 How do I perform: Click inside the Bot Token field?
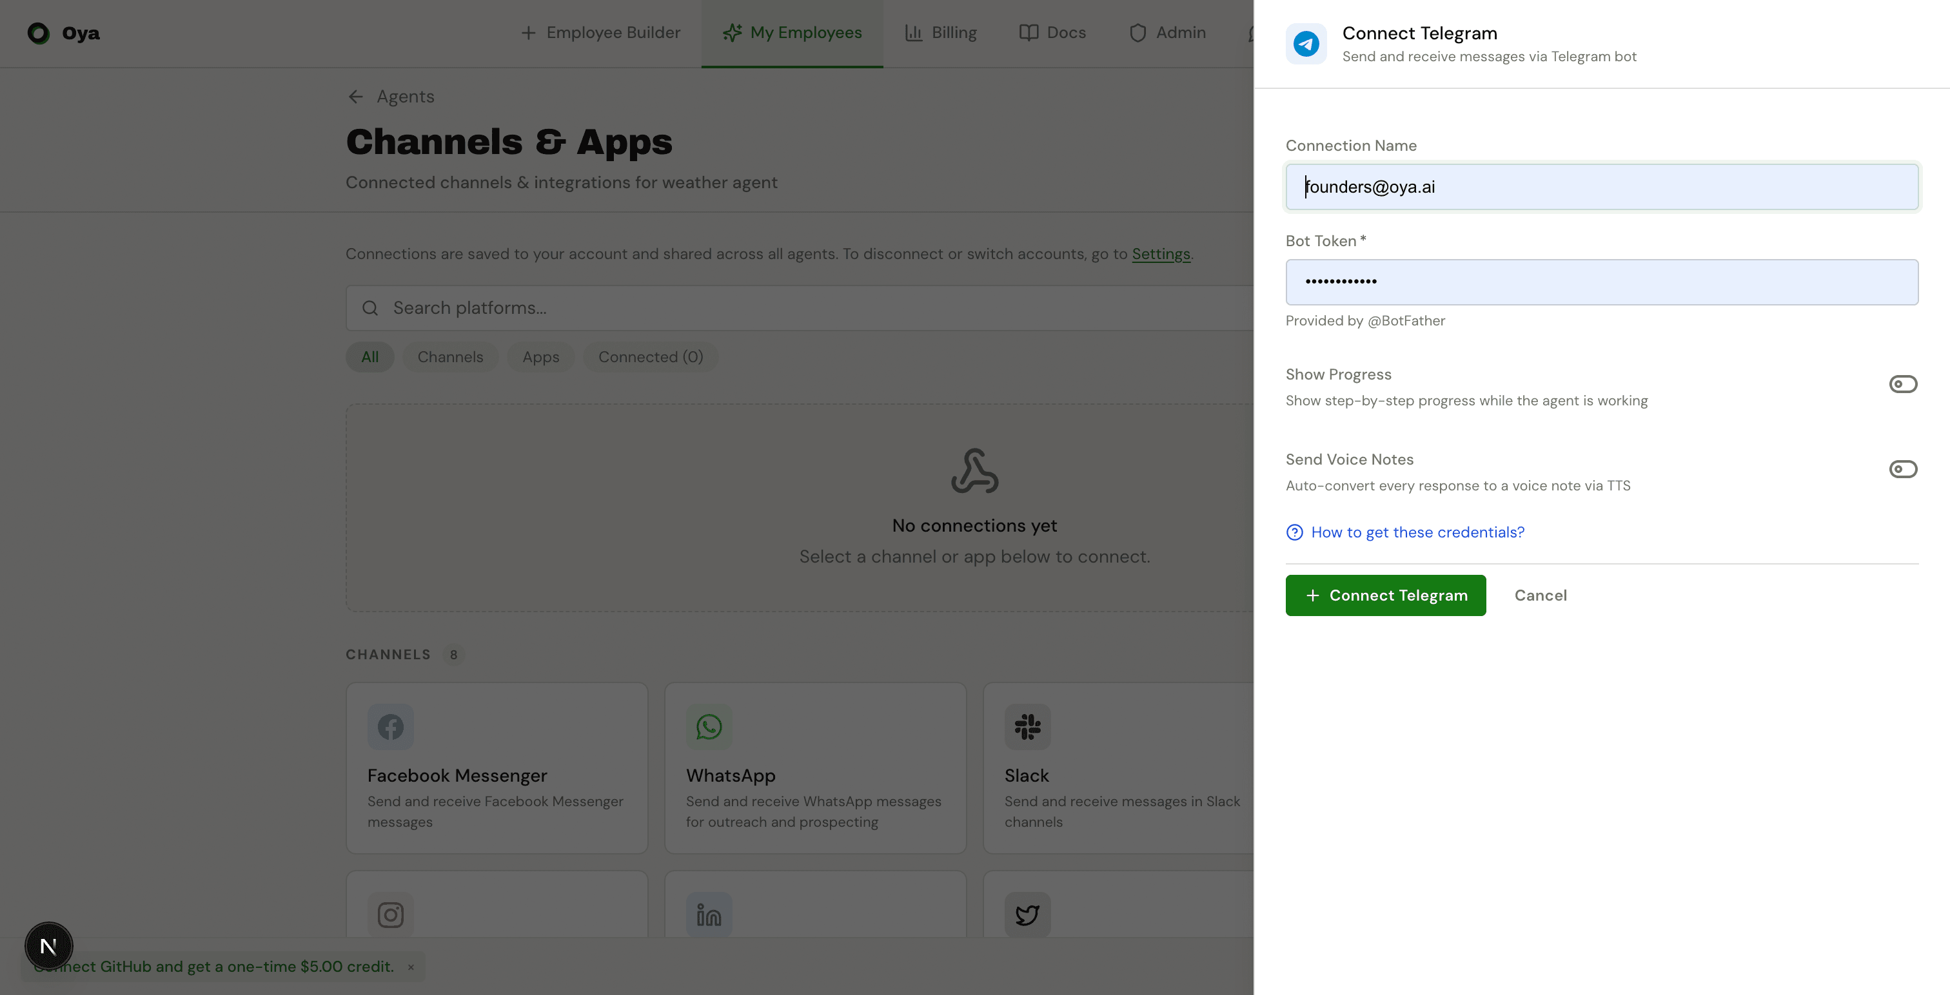1601,282
